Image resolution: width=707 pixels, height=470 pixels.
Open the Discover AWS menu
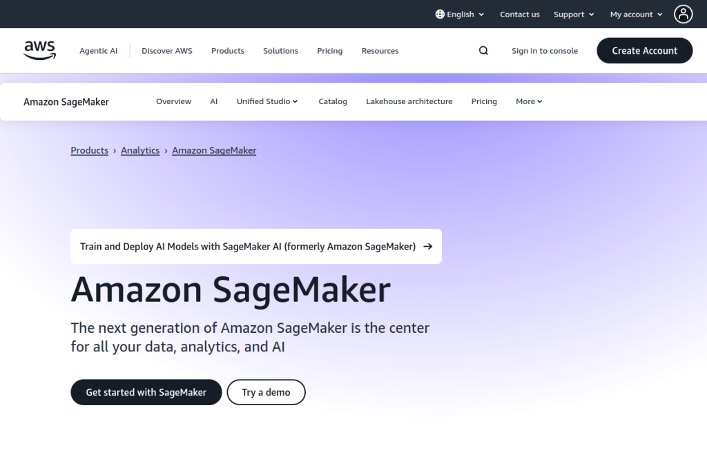(x=167, y=50)
